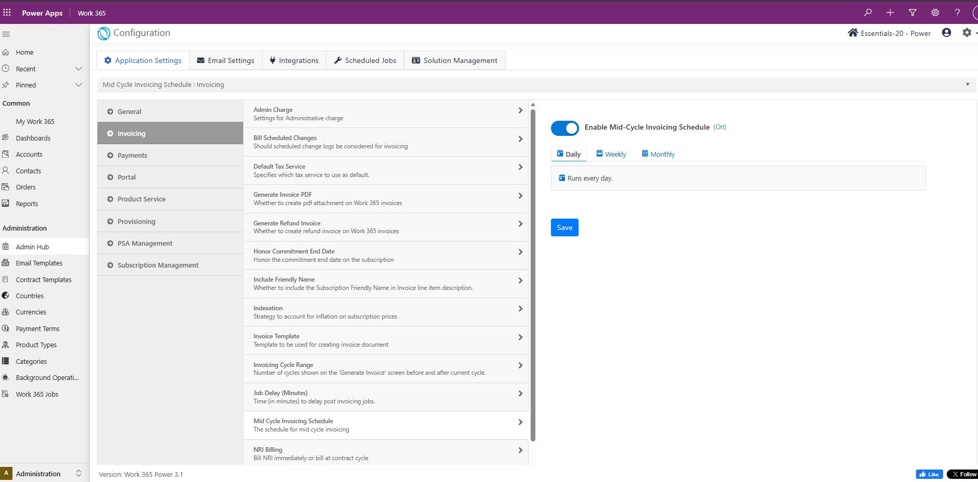978x482 pixels.
Task: Open the Job Delay (Minutes) setting row
Action: coord(386,397)
